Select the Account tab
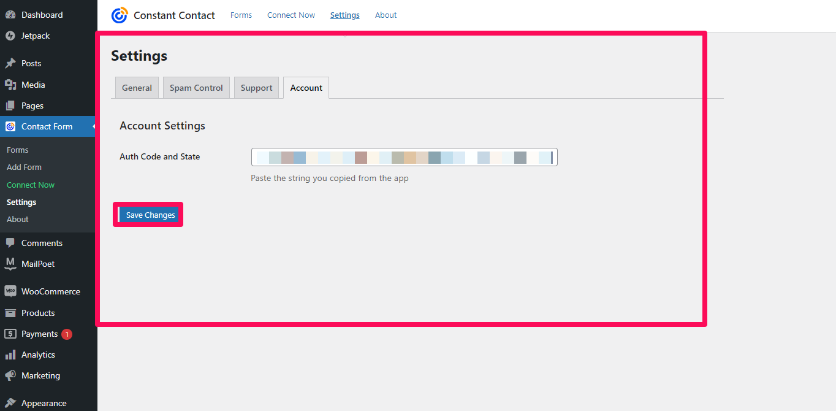This screenshot has height=411, width=836. pyautogui.click(x=306, y=88)
